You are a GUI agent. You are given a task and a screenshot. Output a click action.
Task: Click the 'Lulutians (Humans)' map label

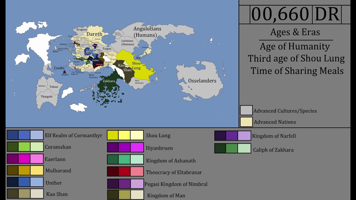[x=128, y=42]
